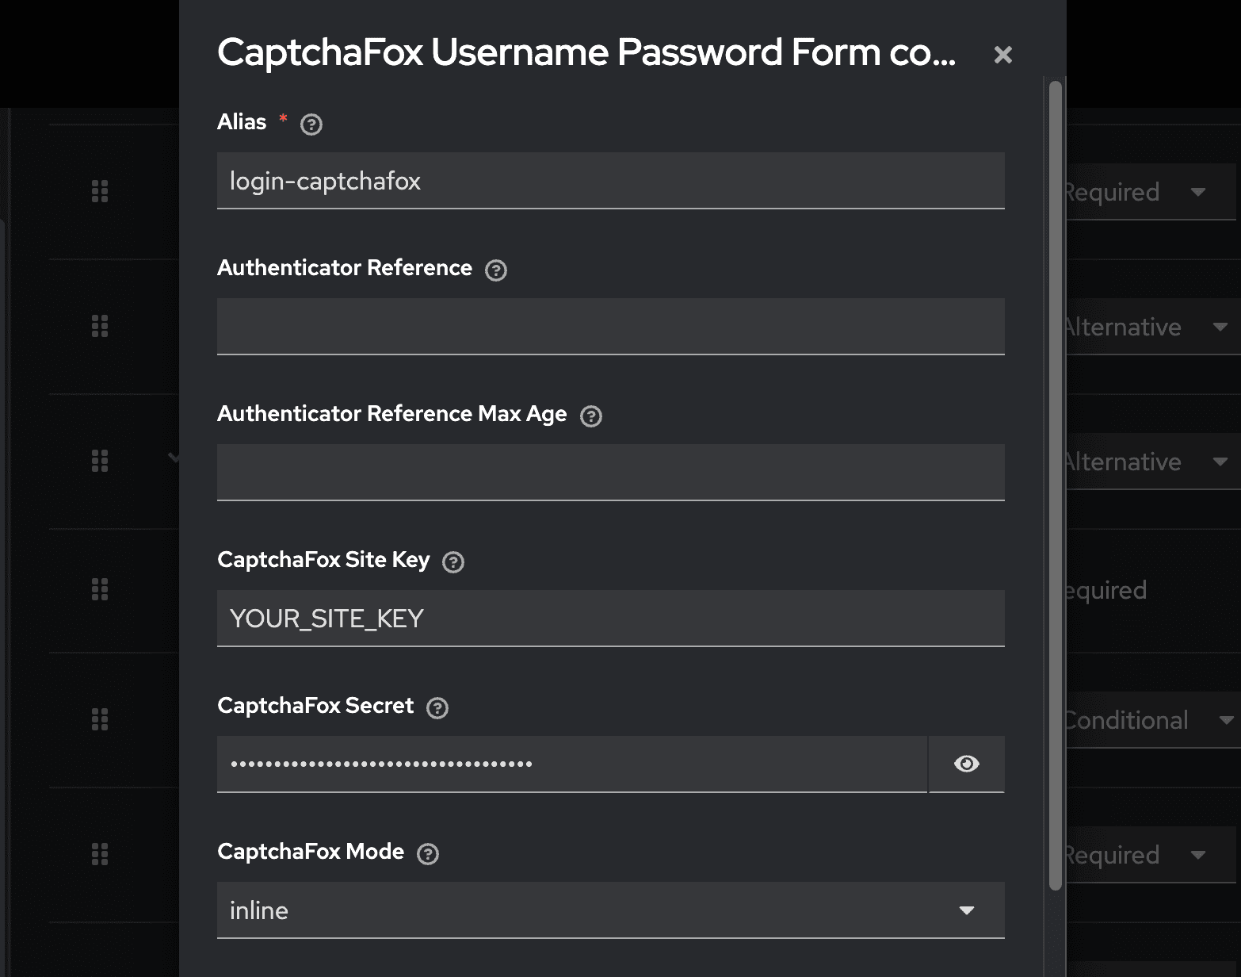Show the CaptchaFox Secret value
Screen dimensions: 1241x977
[966, 764]
